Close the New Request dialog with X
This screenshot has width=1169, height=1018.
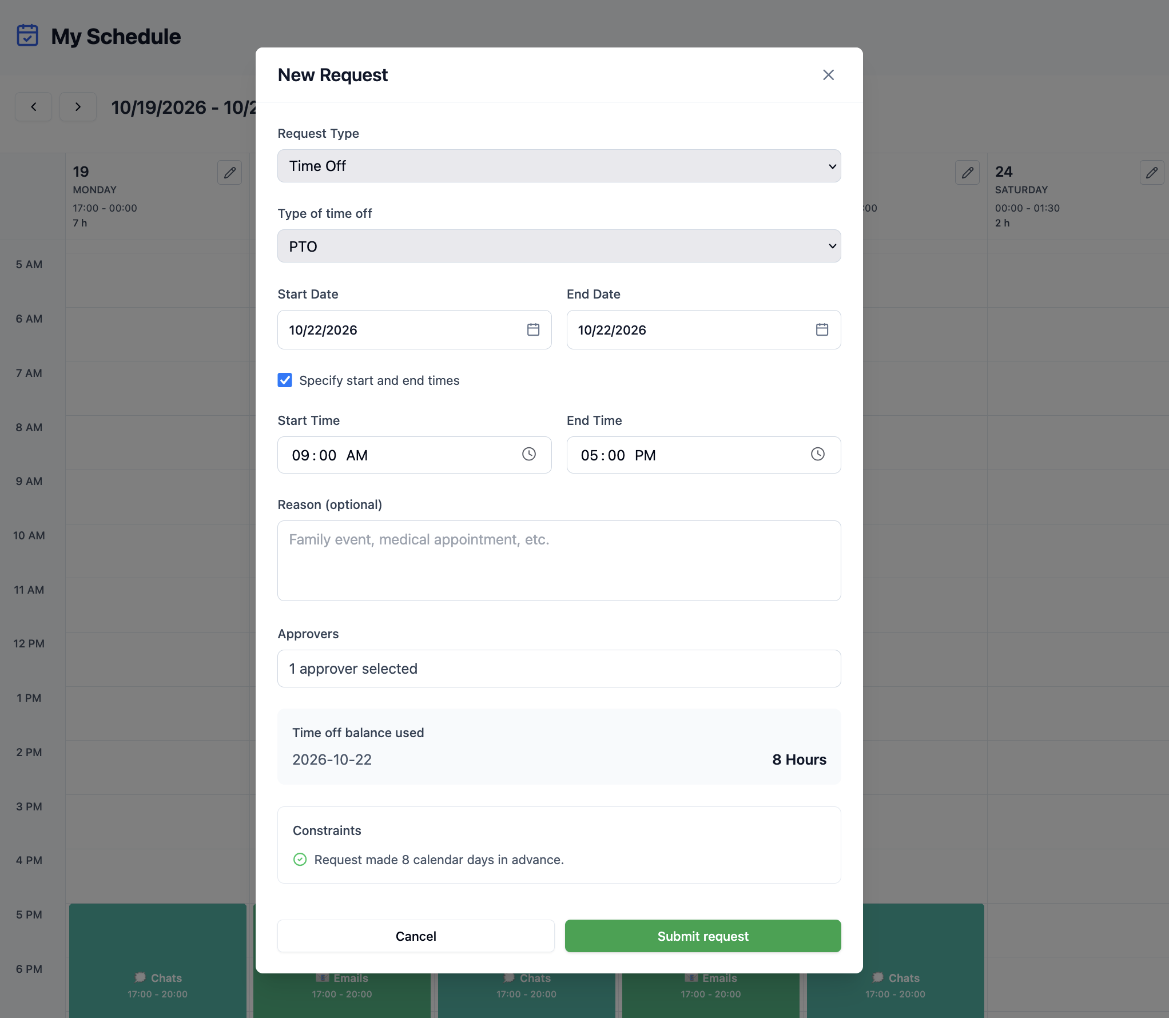828,75
